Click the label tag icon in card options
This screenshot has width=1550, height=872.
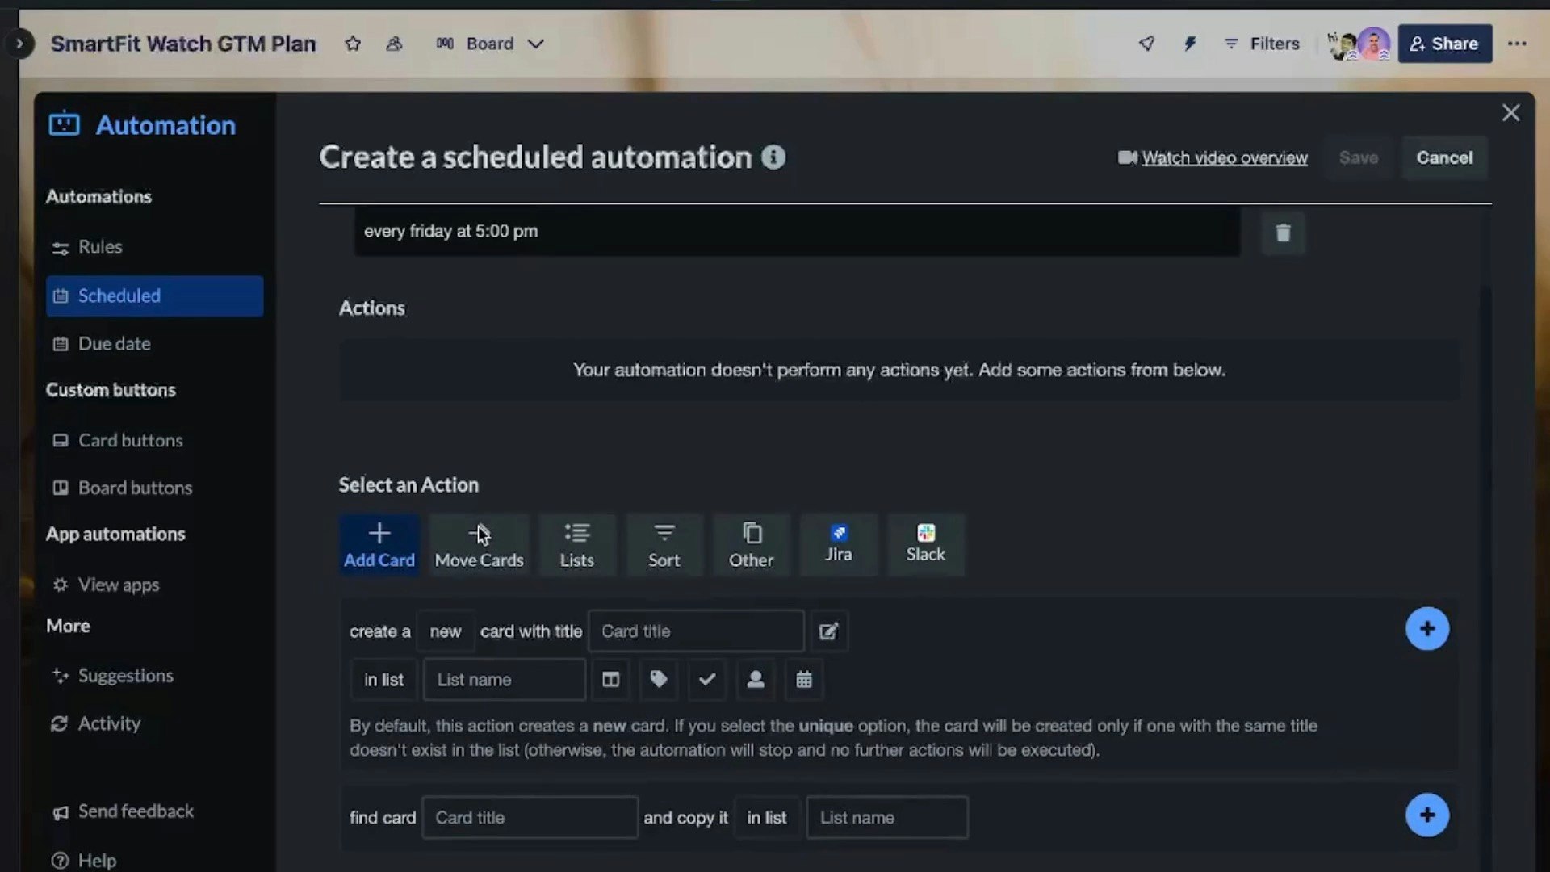click(x=659, y=680)
